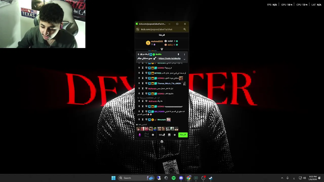Timeout Thanaa_iMoJx_T1a_xMQR with the hourglass
Image resolution: width=324 pixels, height=182 pixels.
coord(143,83)
